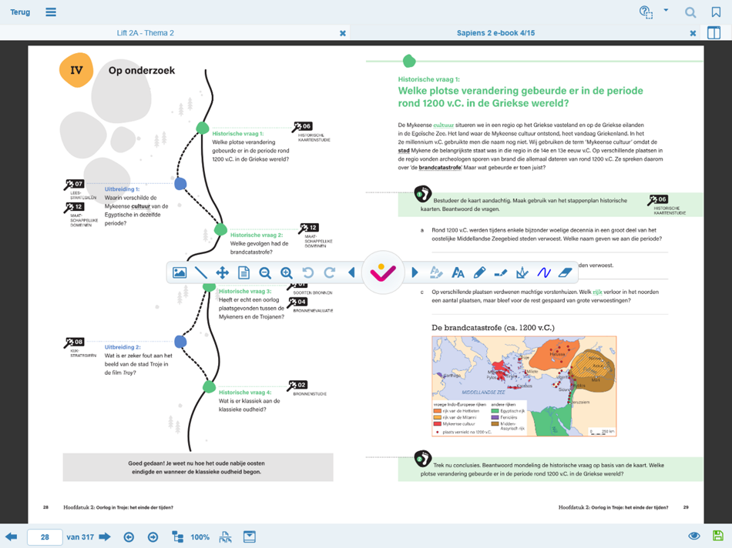Select the pencil drawing tool
Image resolution: width=732 pixels, height=548 pixels.
[x=479, y=272]
